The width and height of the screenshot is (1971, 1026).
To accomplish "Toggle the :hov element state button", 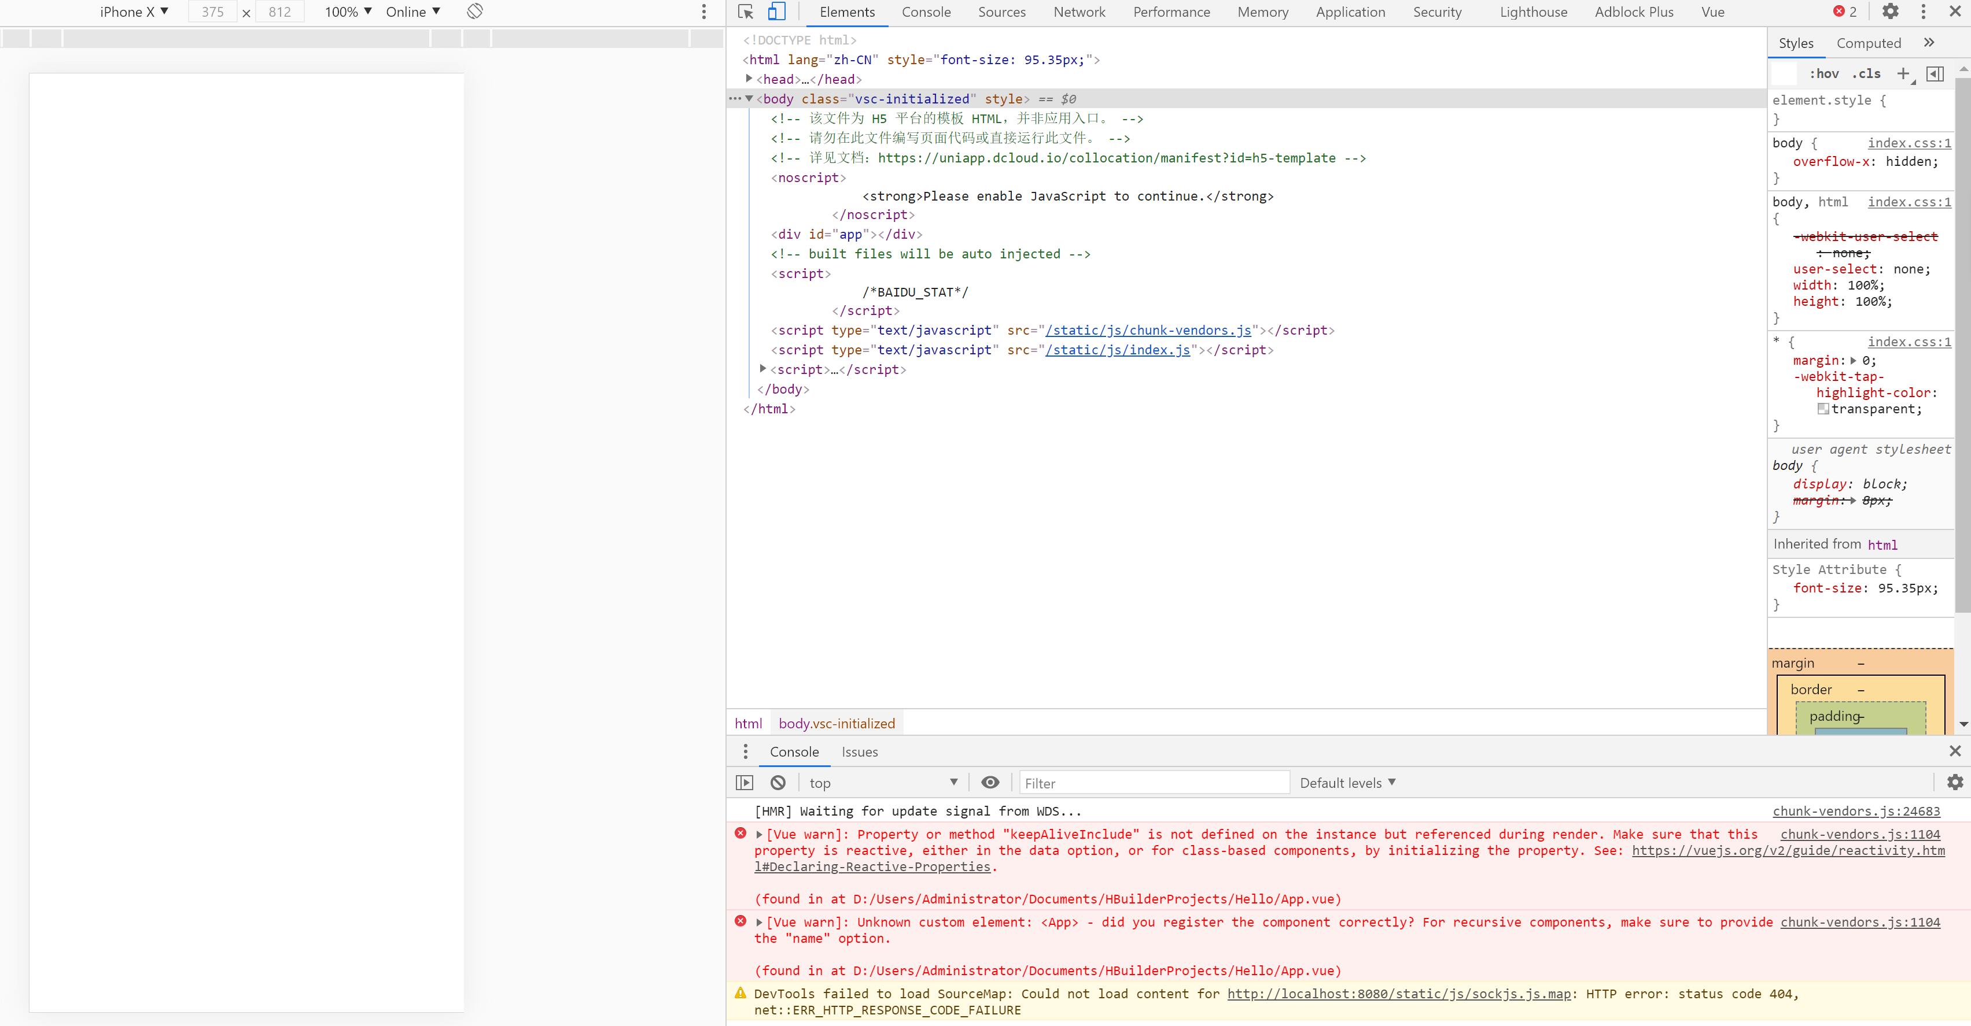I will (x=1824, y=73).
